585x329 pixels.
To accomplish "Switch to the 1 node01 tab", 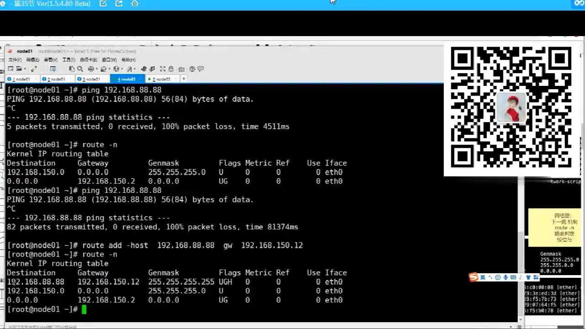I will point(21,79).
